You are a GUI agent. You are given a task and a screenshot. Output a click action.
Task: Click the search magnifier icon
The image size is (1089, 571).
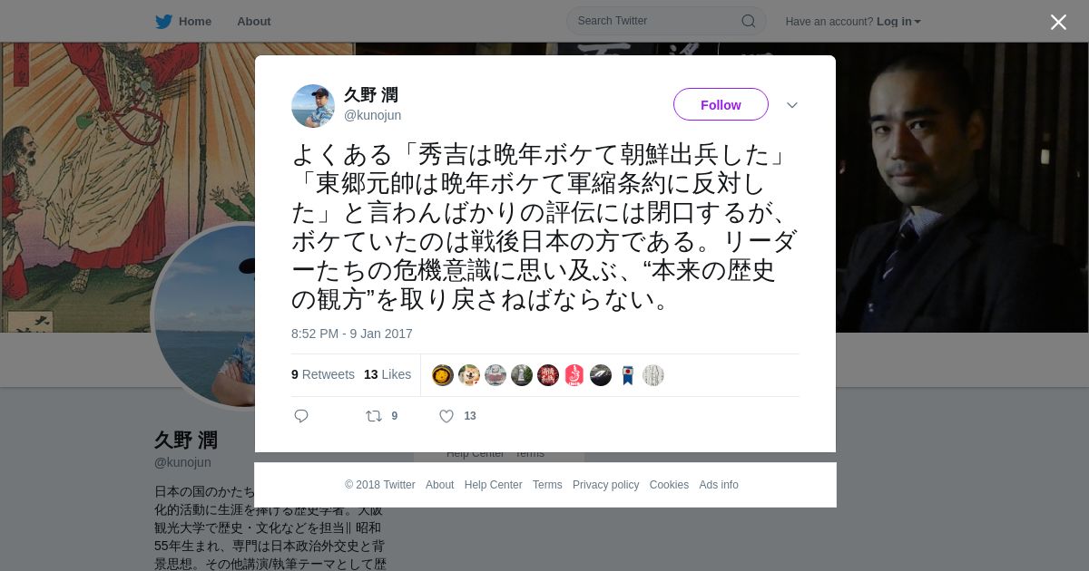(x=749, y=21)
